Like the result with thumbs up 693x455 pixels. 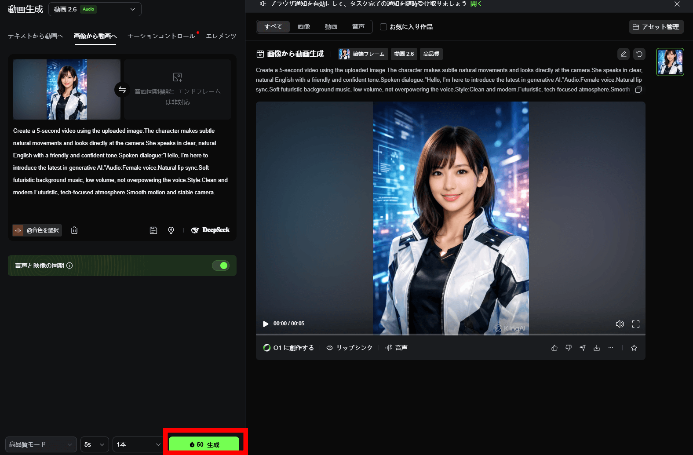pos(554,348)
